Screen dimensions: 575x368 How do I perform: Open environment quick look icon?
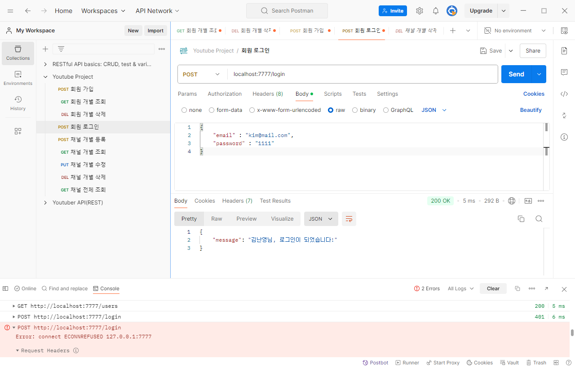pyautogui.click(x=564, y=31)
